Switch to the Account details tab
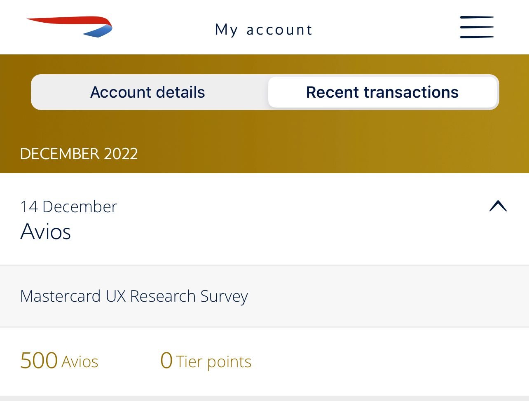Screen dimensions: 529x401 click(147, 92)
